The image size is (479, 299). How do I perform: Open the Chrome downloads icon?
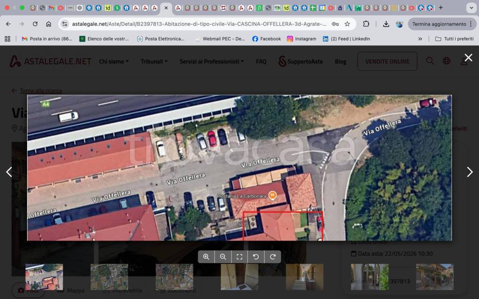click(386, 24)
